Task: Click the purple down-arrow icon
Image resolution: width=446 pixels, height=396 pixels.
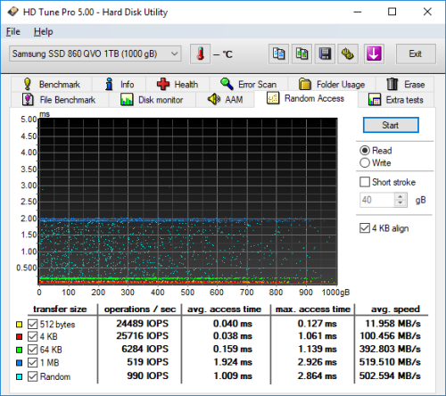Action: click(374, 54)
